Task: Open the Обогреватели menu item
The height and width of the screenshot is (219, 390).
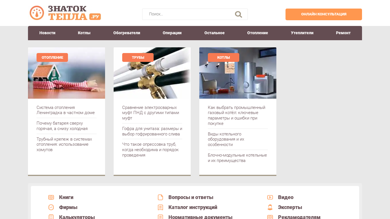Action: [127, 33]
